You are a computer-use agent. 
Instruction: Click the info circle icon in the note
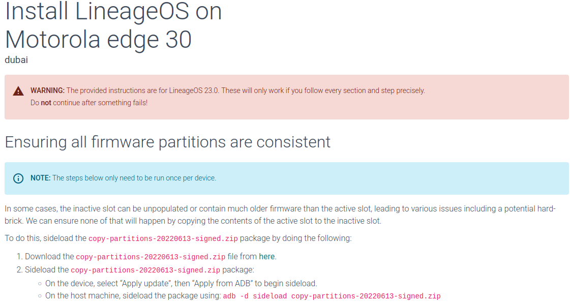[18, 178]
